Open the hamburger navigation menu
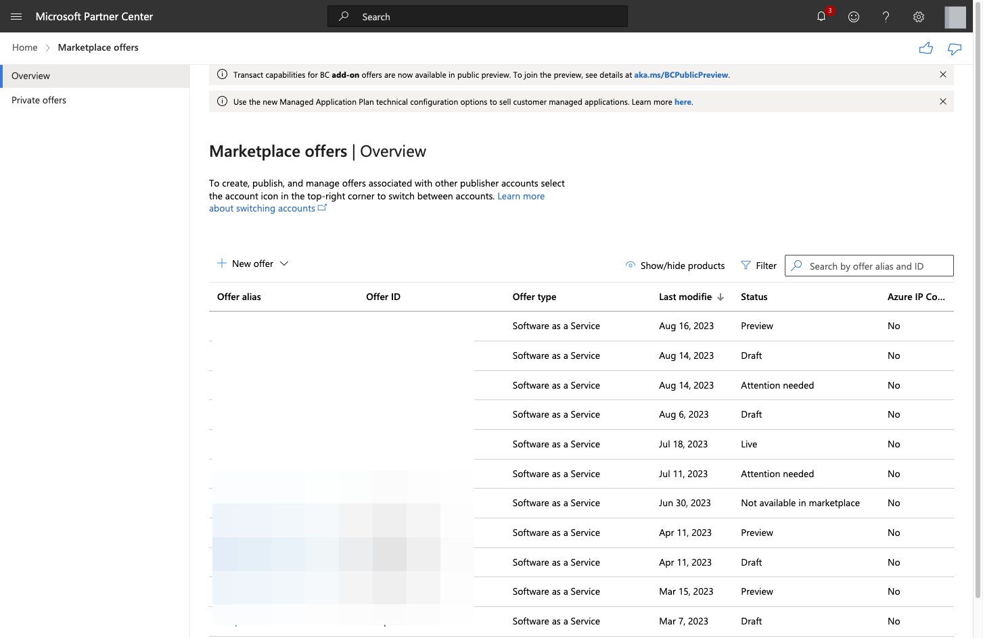 click(16, 16)
